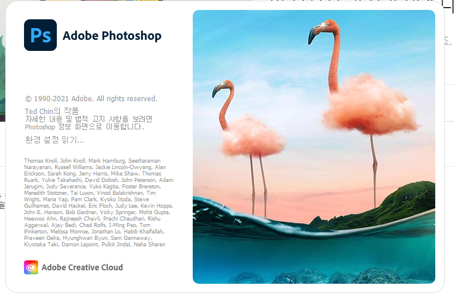Click the Meredith Stotzner name in credits
This screenshot has width=454, height=306.
(x=46, y=193)
